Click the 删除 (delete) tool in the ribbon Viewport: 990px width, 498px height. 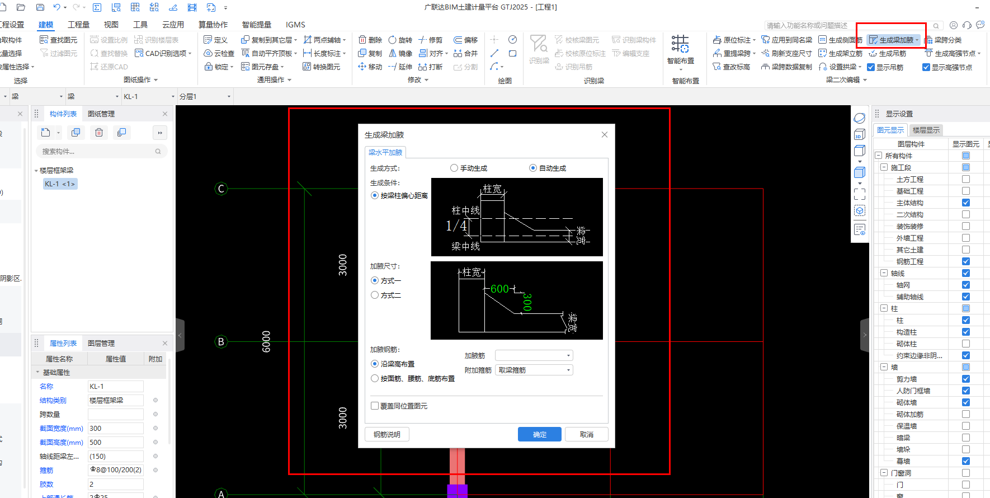click(x=370, y=40)
